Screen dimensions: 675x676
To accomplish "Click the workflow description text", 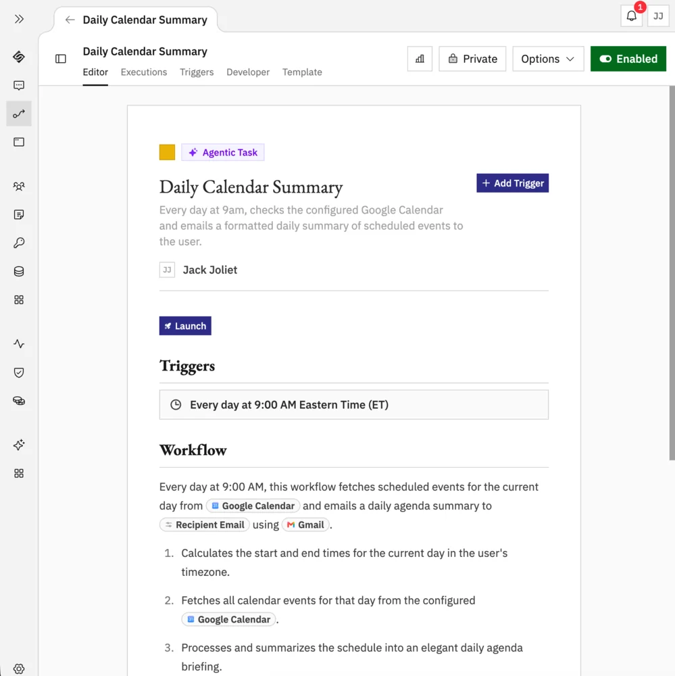I will tap(311, 226).
